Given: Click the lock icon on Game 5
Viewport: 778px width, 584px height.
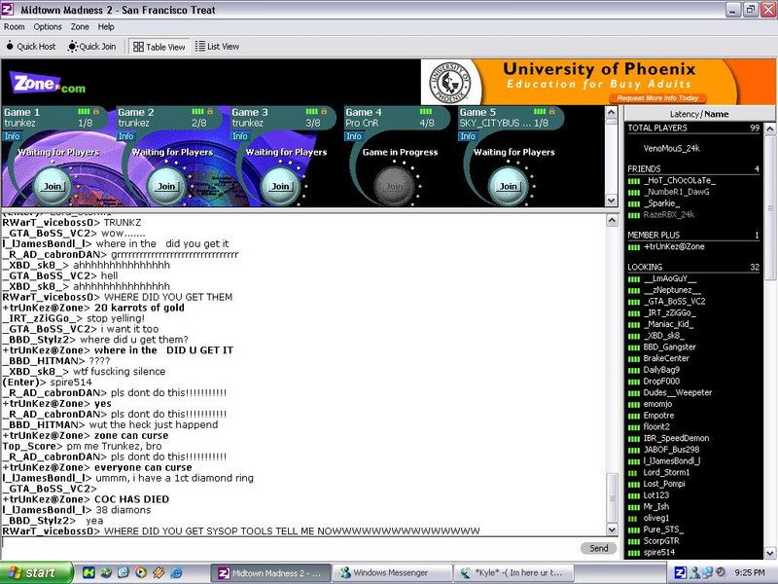Looking at the screenshot, I should [551, 111].
